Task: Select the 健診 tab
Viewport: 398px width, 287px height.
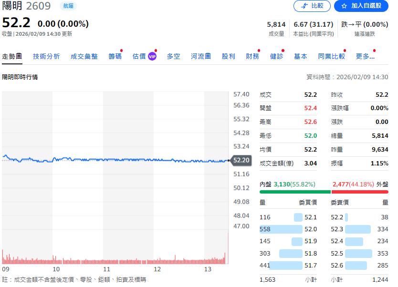Action: 276,56
